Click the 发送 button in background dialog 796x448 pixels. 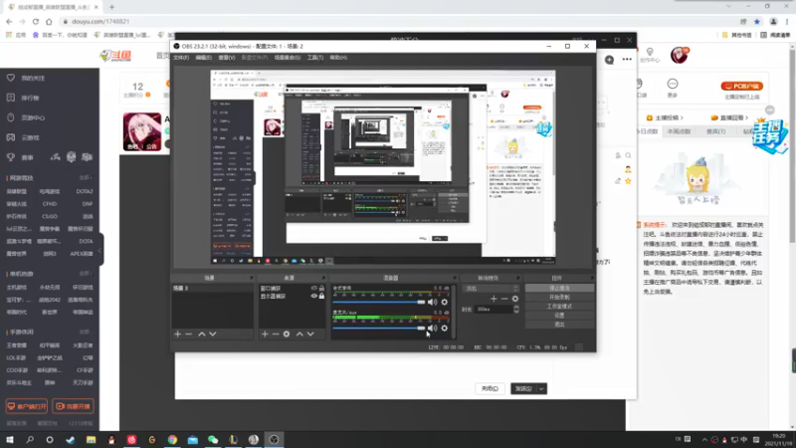click(x=523, y=389)
